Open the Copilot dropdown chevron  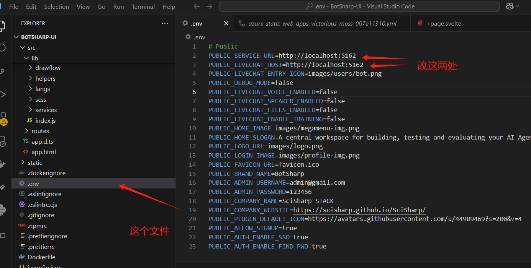pos(518,6)
